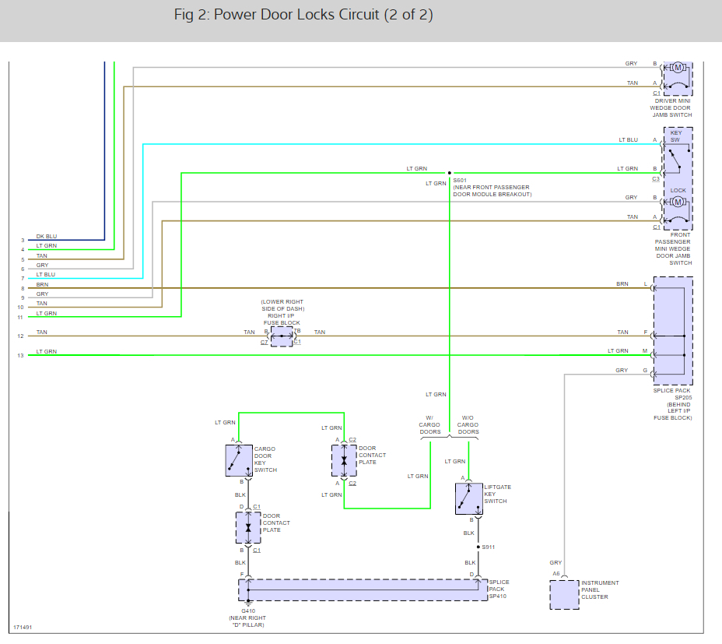
Task: Click the driver door jamb switch motor symbol
Action: pos(677,68)
